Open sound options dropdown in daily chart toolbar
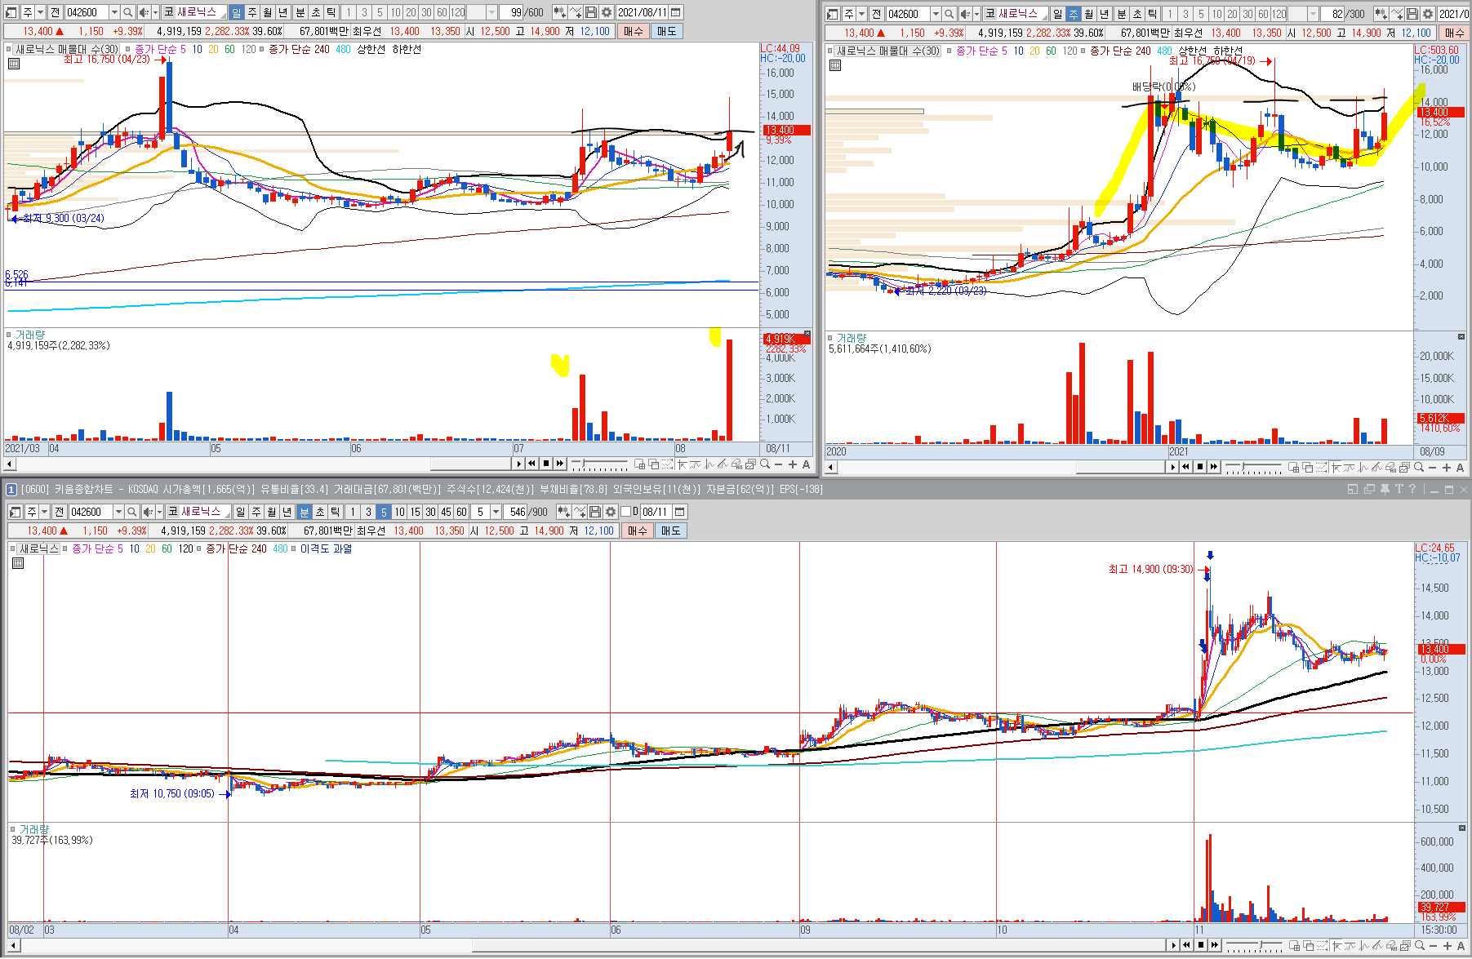Screen dimensions: 1472x959 (155, 12)
